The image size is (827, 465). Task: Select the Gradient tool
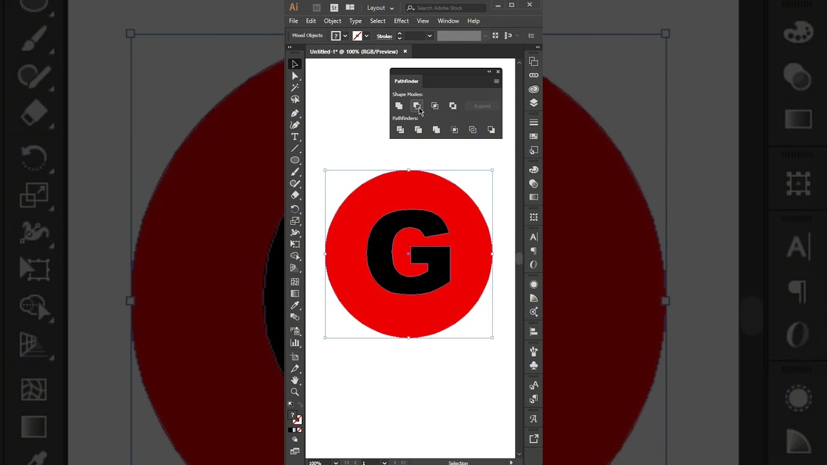click(295, 294)
